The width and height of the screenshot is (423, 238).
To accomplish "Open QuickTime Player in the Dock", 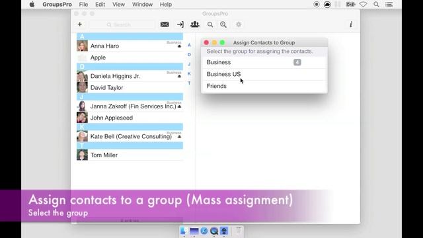I will pyautogui.click(x=214, y=231).
